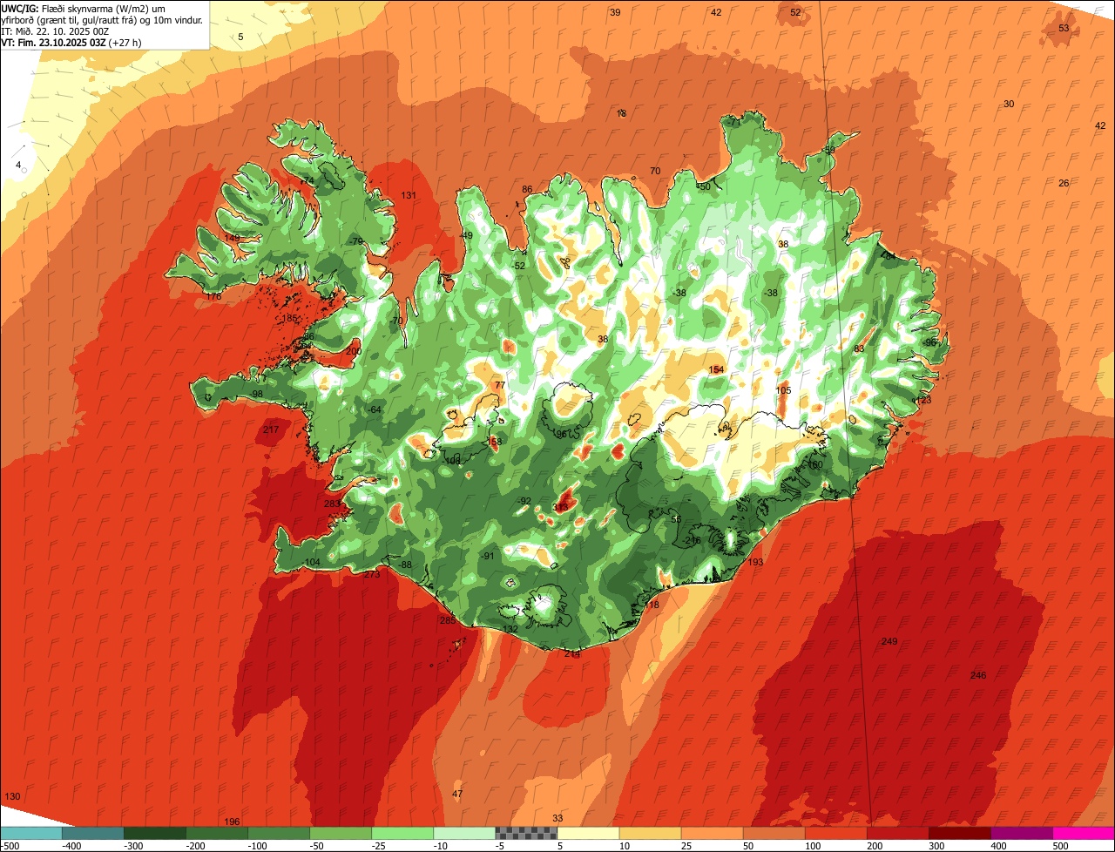The width and height of the screenshot is (1115, 852).
Task: Pick the magenta swatch after 500
Action: [1084, 833]
